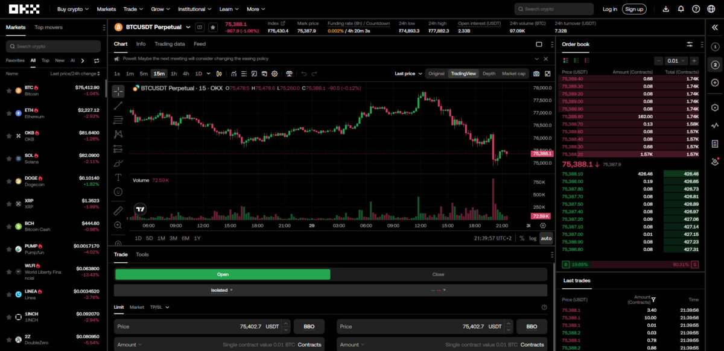The image size is (724, 351).
Task: Take a chart snapshot with camera icon
Action: (536, 74)
